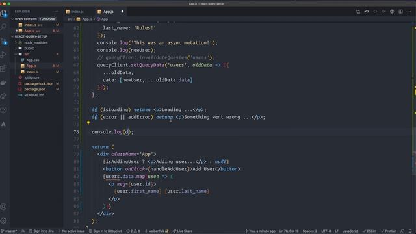Click the feedback icon in status bar
Screen dimensions: 416x234
pos(402,231)
